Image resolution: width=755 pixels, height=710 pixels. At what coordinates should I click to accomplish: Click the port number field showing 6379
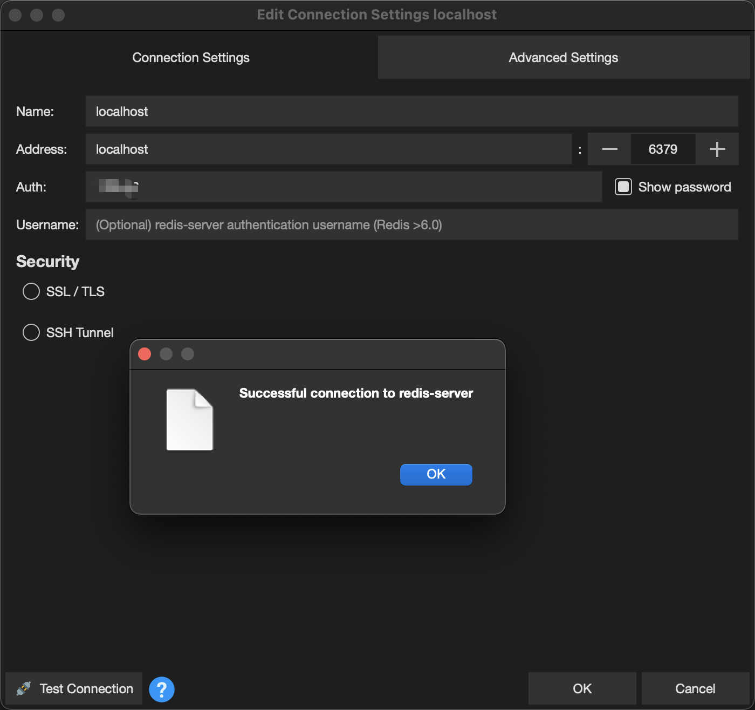pyautogui.click(x=663, y=149)
